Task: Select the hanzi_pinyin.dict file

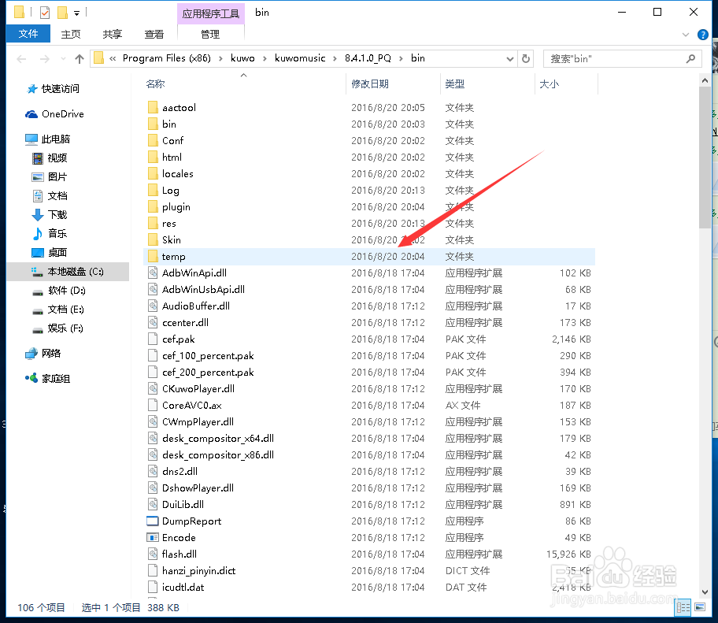Action: pyautogui.click(x=198, y=570)
